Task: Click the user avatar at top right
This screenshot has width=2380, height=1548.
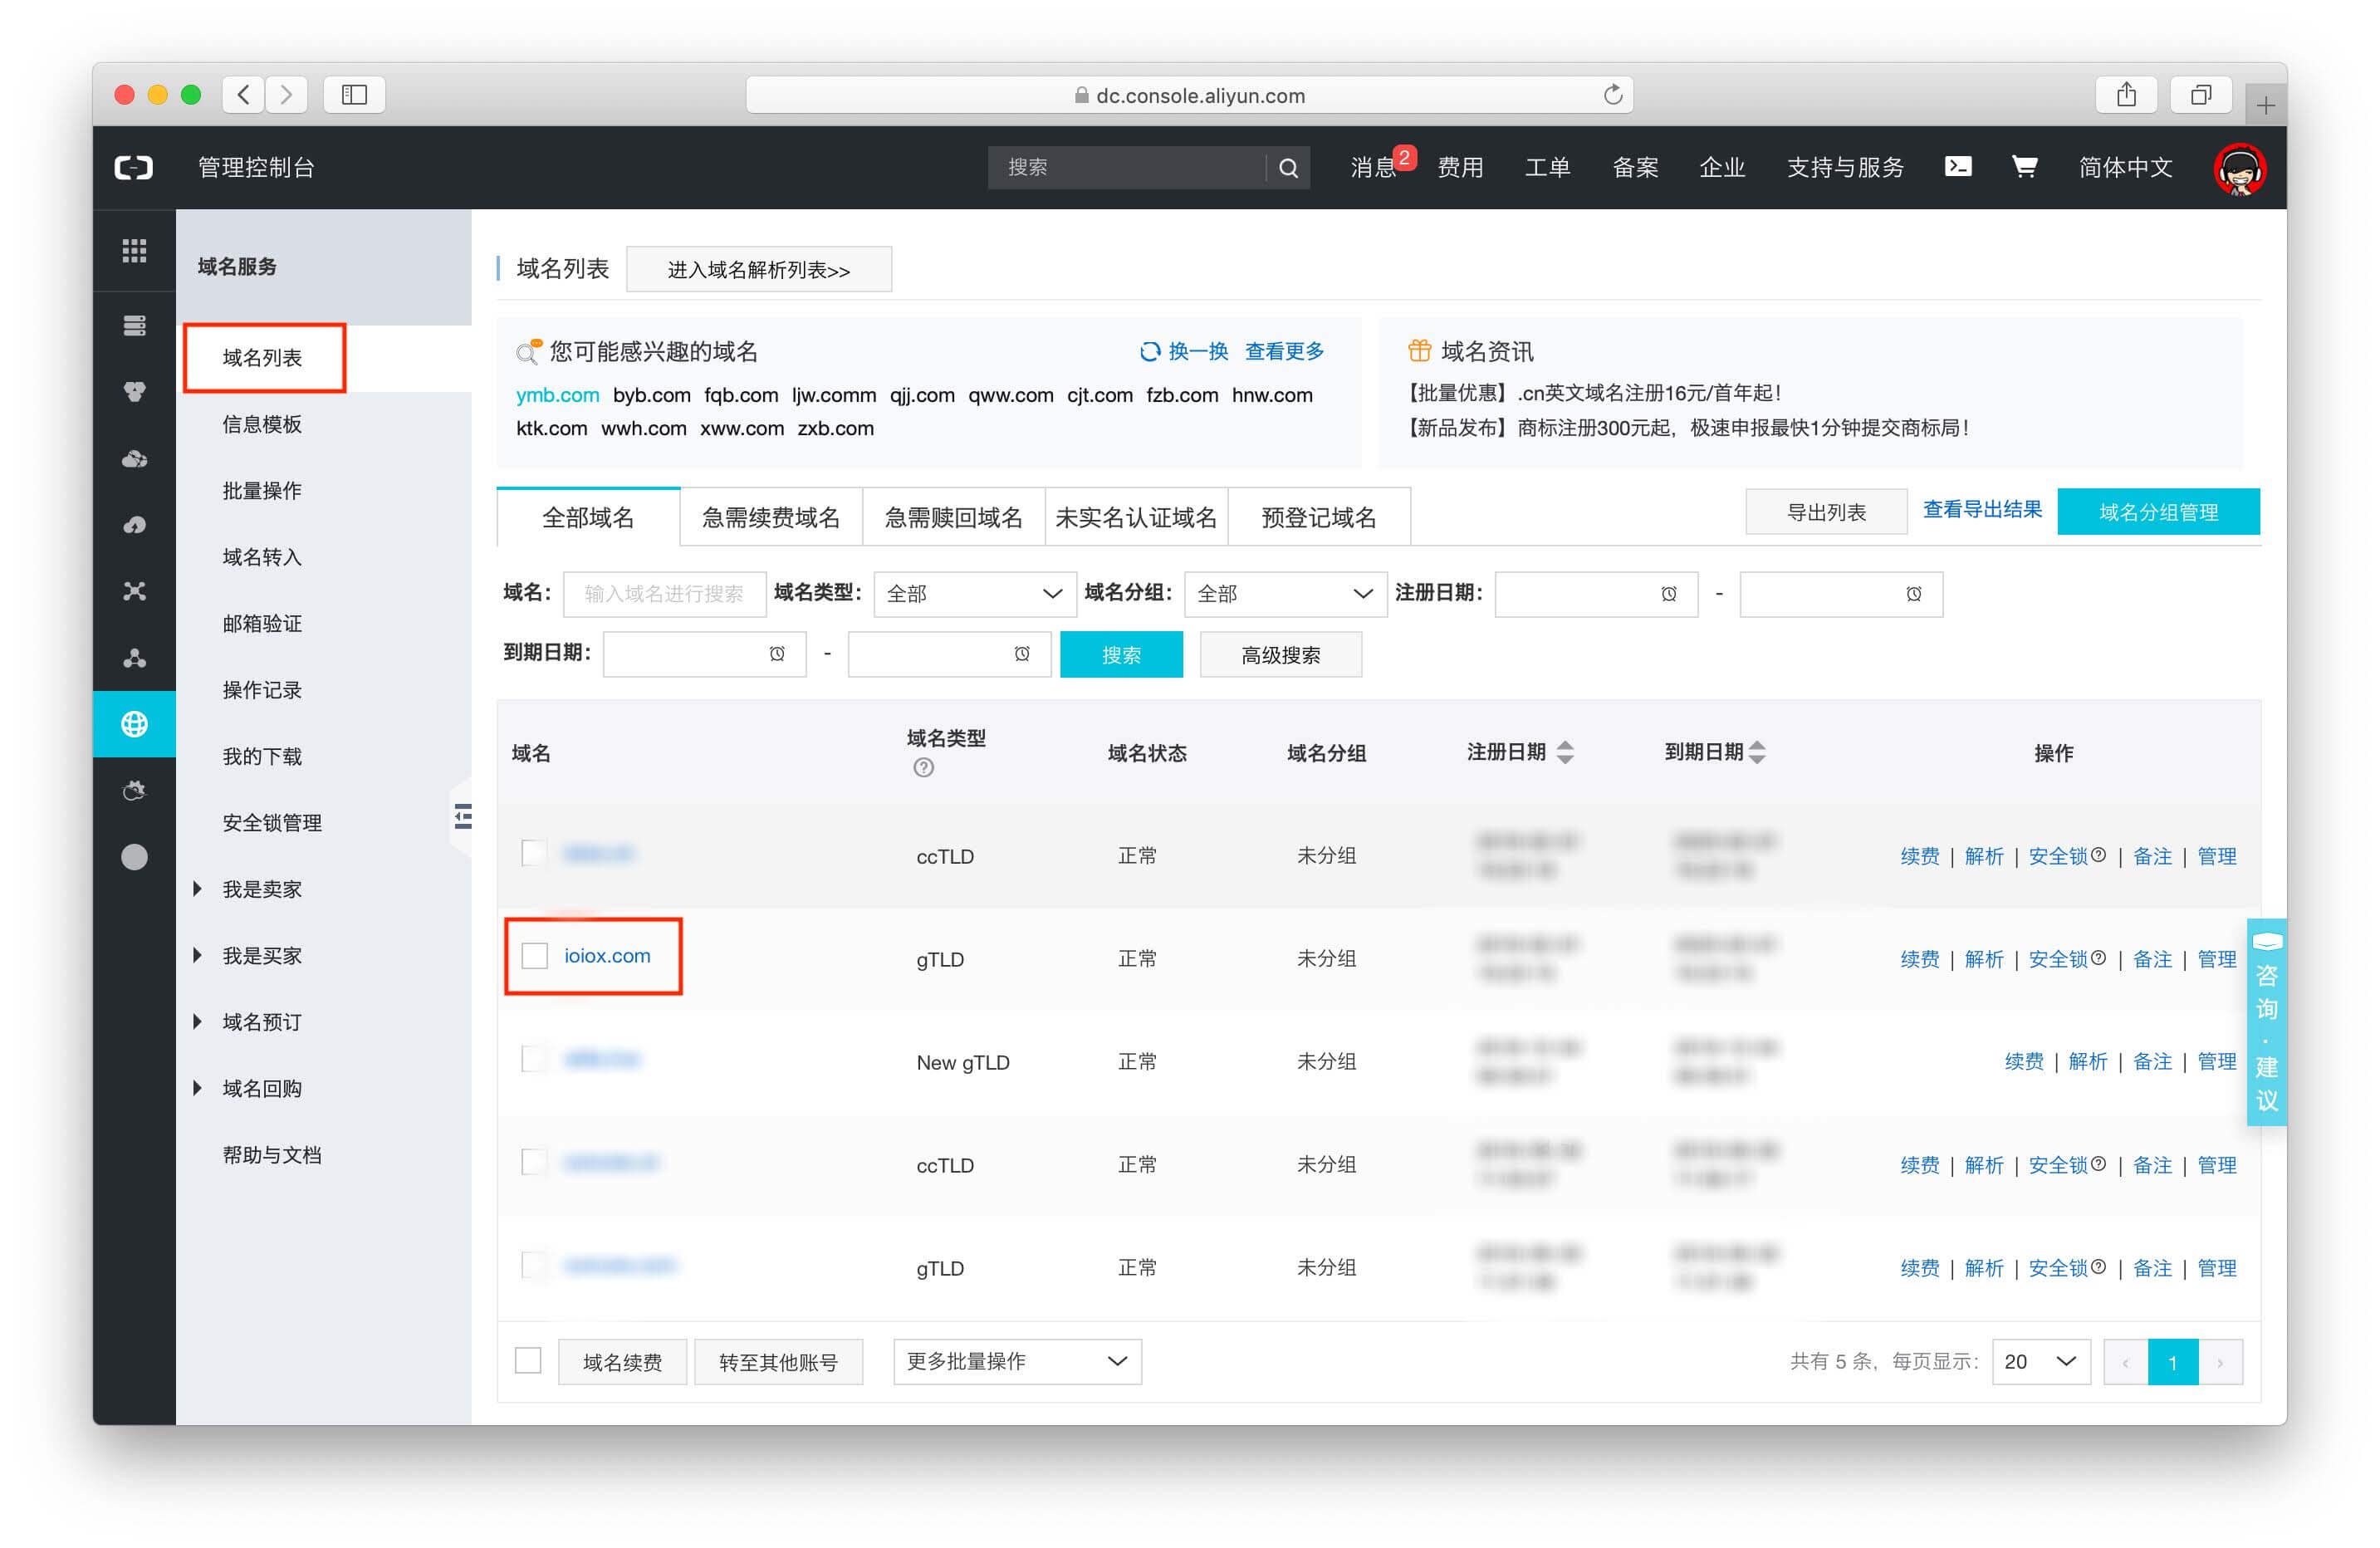Action: 2240,167
